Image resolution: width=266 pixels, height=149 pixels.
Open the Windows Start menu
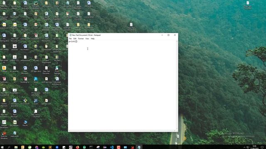2,147
